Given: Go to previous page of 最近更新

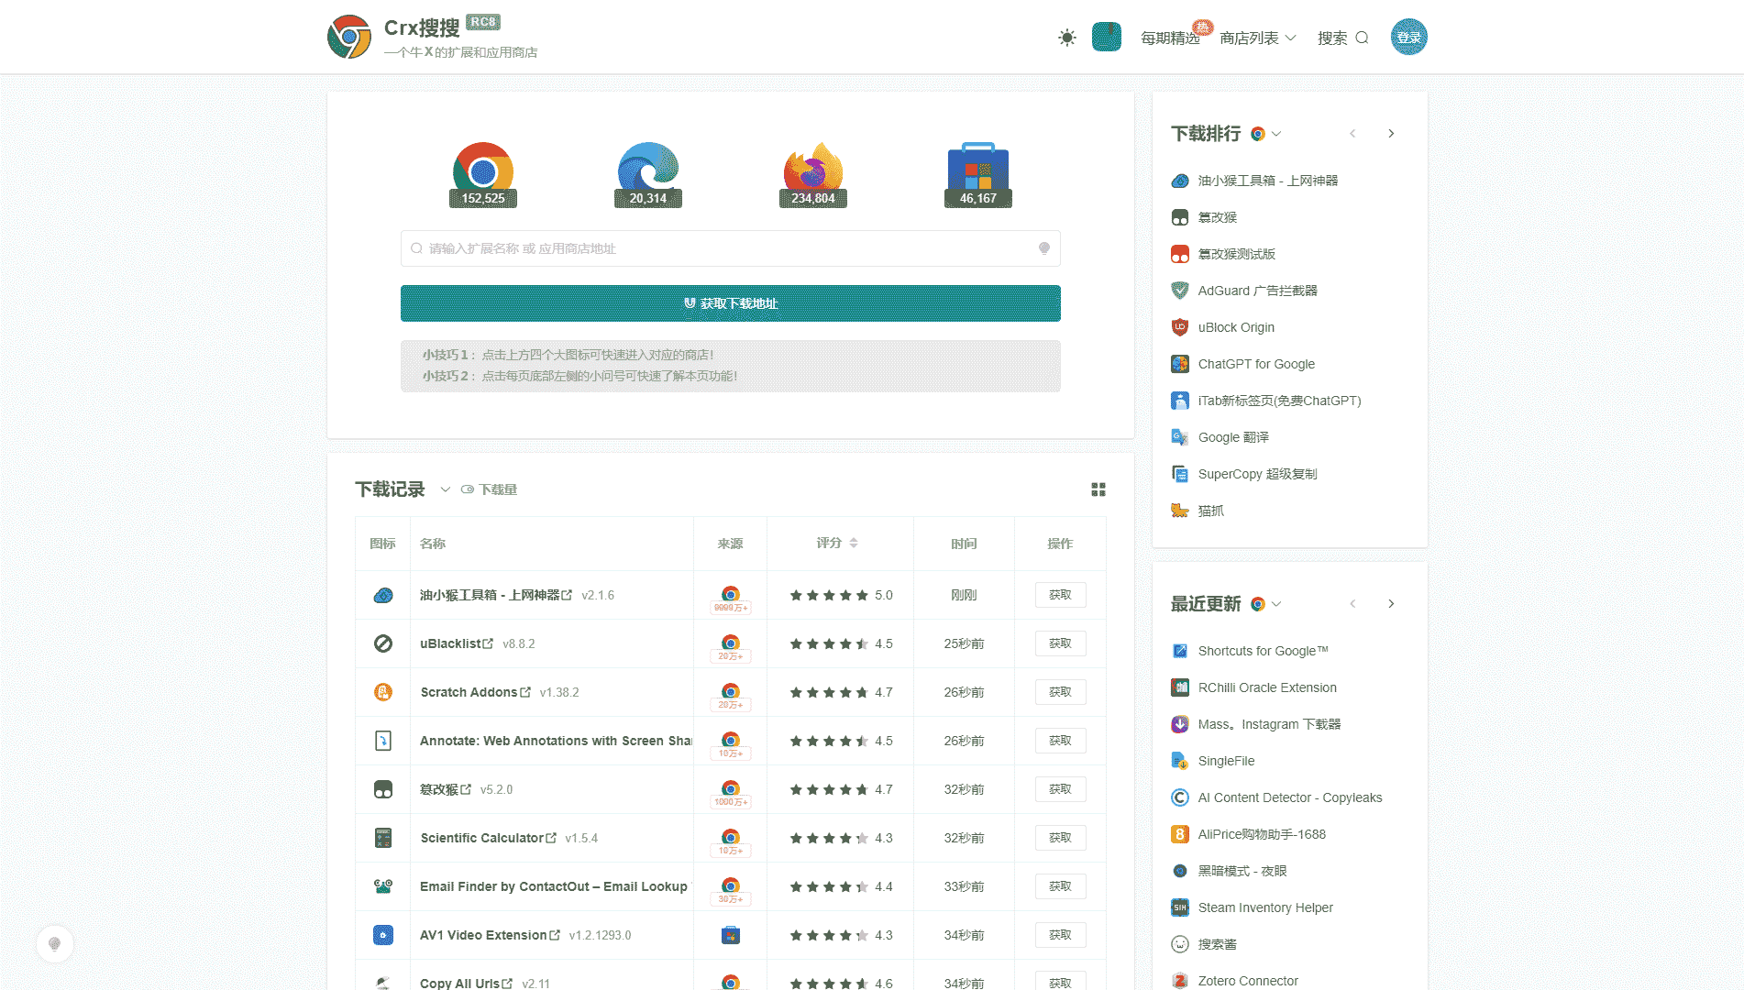Looking at the screenshot, I should pos(1352,604).
